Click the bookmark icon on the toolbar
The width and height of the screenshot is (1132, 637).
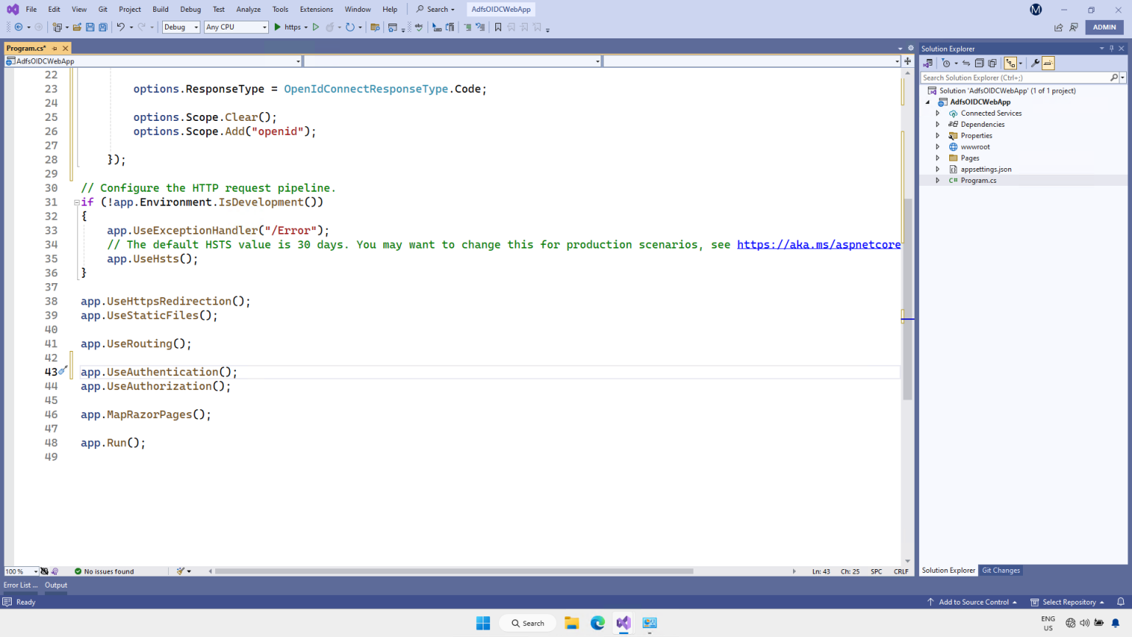[497, 27]
